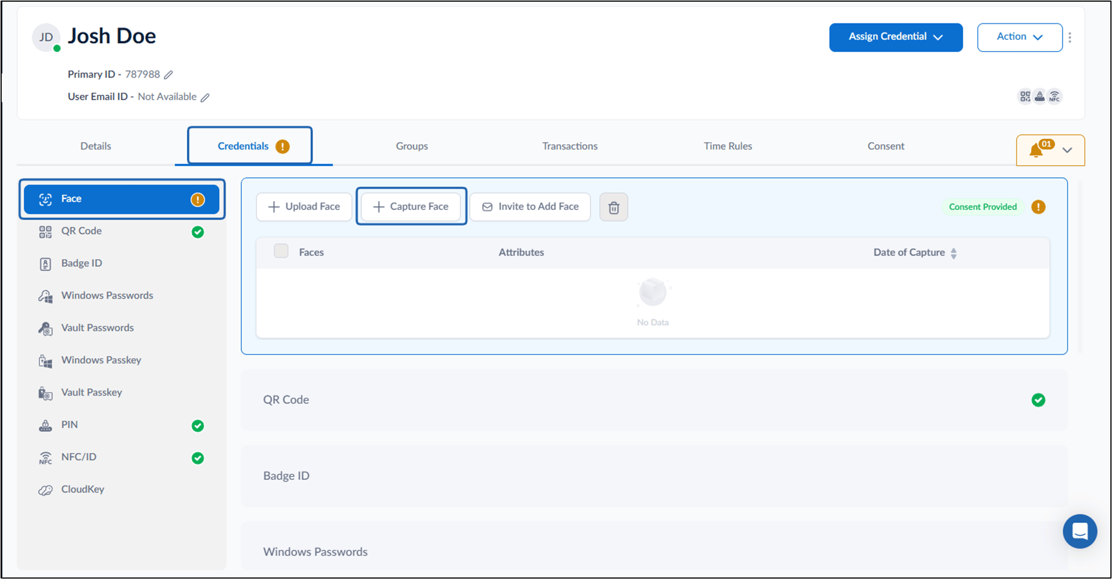Tick the Faces select-all checkbox

(x=281, y=251)
